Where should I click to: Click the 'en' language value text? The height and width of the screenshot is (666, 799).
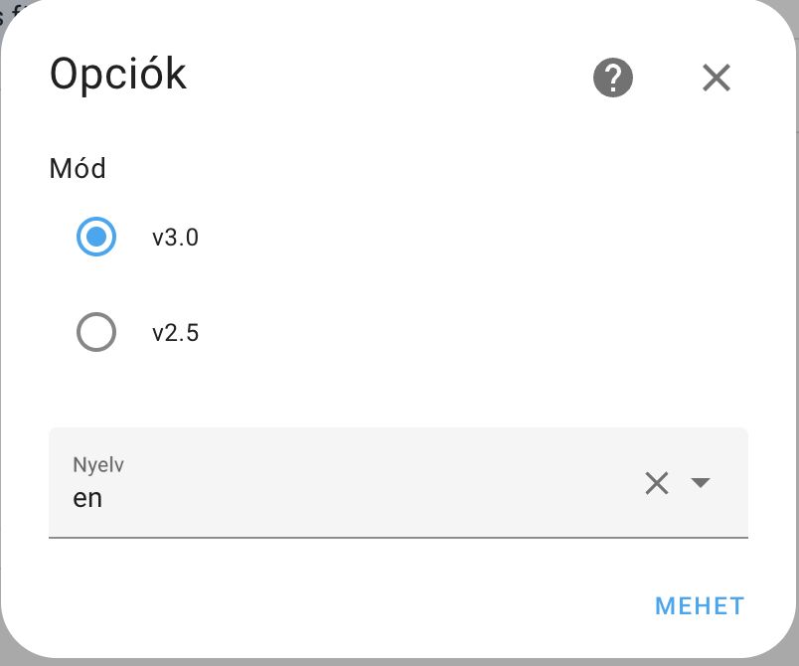click(x=87, y=498)
